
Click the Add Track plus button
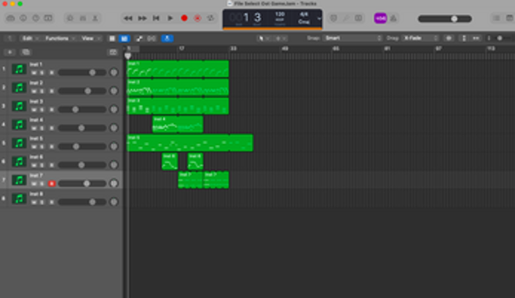pyautogui.click(x=10, y=52)
